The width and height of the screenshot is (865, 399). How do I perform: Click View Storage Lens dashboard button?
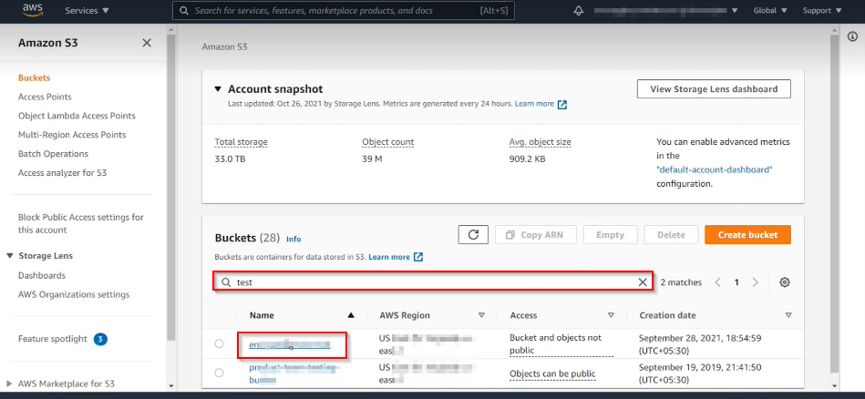pyautogui.click(x=714, y=89)
